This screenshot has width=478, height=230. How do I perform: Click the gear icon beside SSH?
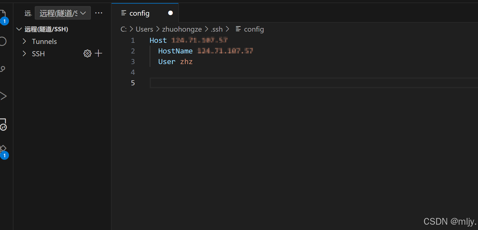pyautogui.click(x=87, y=53)
